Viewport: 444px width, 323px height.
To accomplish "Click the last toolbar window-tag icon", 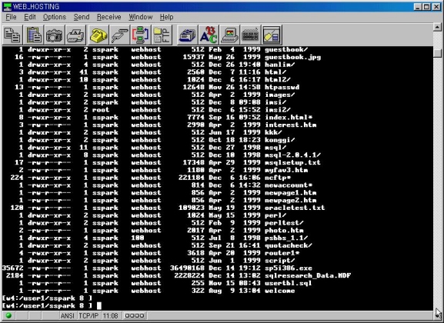I will (272, 35).
